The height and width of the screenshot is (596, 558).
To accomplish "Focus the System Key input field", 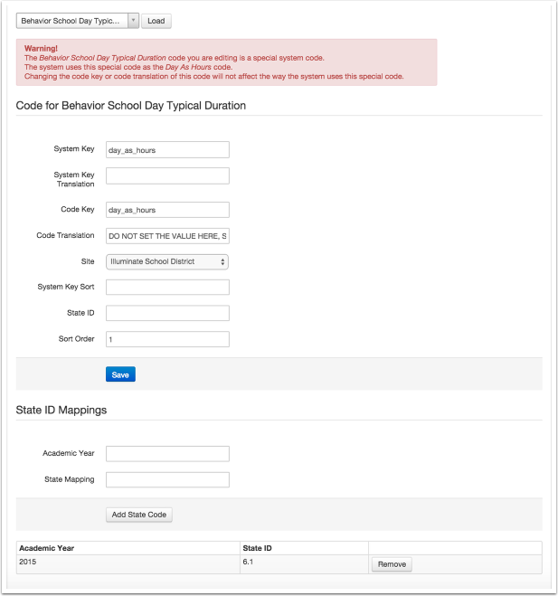I will (167, 150).
